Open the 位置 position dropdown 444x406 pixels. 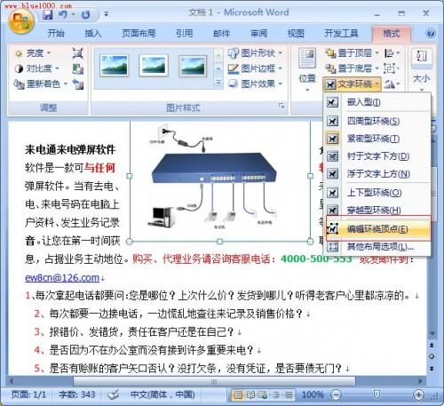(307, 70)
